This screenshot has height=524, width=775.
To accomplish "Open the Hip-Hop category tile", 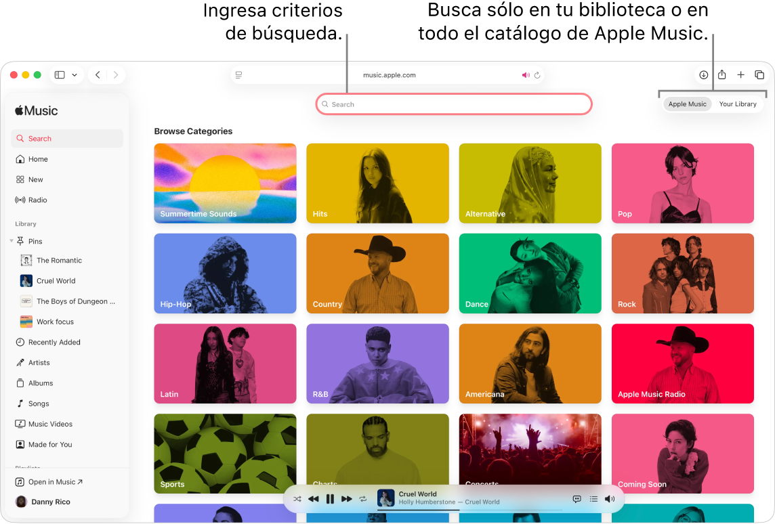I will point(226,274).
